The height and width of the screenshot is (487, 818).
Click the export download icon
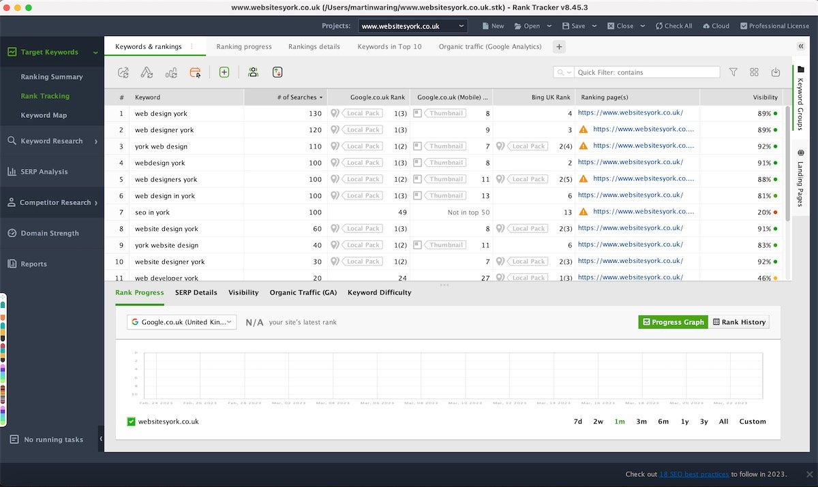point(775,72)
